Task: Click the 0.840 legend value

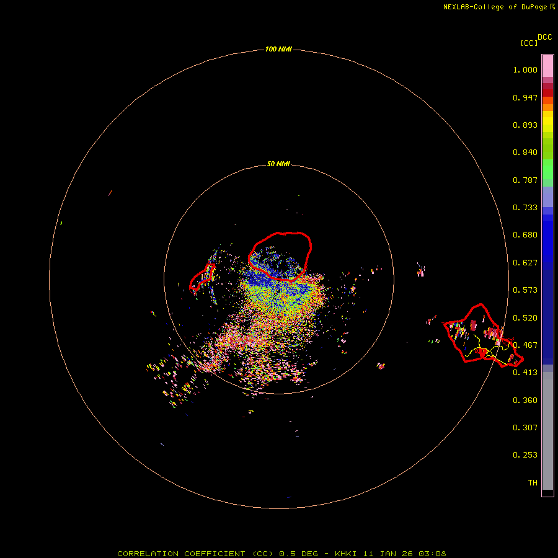Action: (525, 153)
